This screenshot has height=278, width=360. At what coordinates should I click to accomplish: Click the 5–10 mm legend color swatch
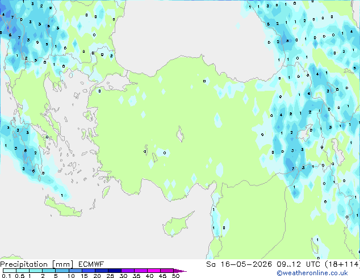[62, 271]
